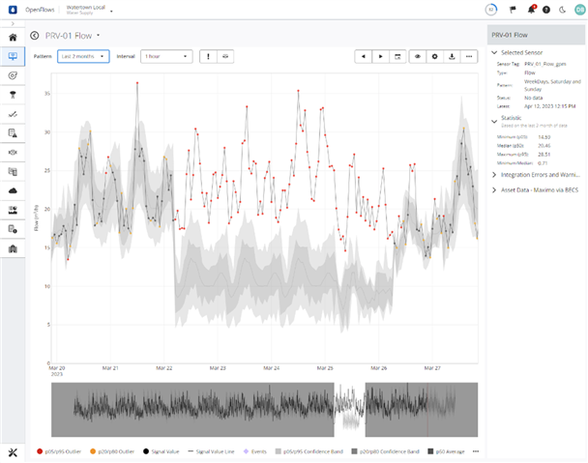Open the Pattern dropdown showing Last 2 months
The image size is (588, 463).
point(82,56)
